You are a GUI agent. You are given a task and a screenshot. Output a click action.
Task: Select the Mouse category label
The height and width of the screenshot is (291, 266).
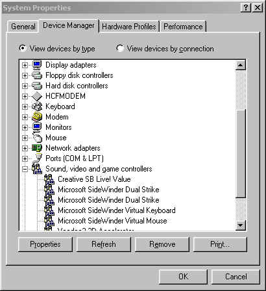point(56,138)
